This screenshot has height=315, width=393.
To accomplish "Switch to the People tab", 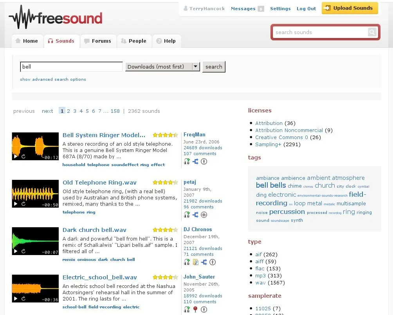I will pyautogui.click(x=134, y=41).
